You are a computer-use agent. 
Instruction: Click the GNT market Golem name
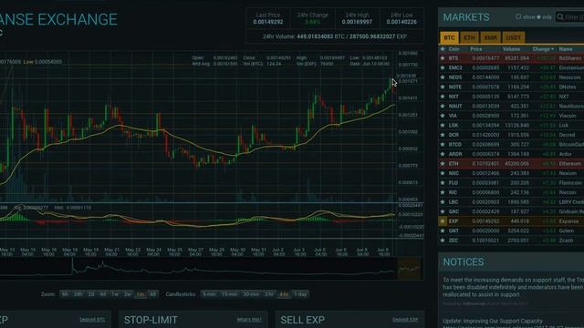coord(566,231)
